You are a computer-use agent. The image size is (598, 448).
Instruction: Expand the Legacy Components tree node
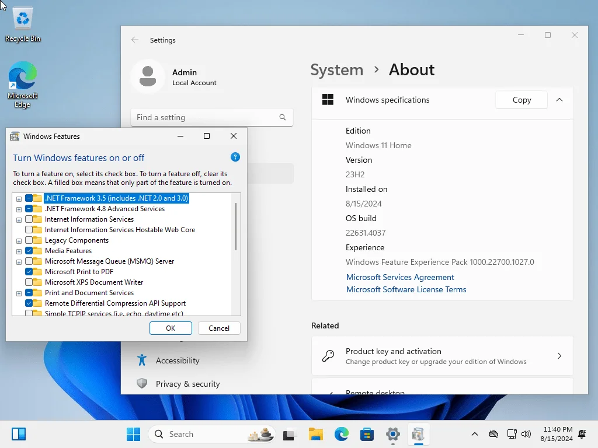(x=19, y=241)
